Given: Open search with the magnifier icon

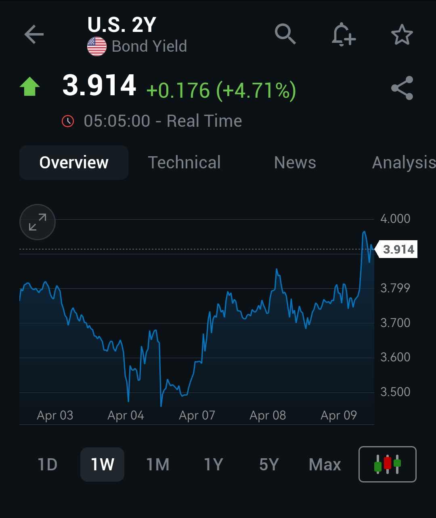Looking at the screenshot, I should click(285, 34).
